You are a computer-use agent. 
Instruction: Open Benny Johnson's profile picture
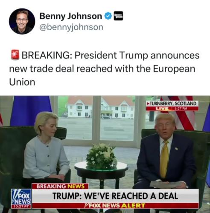[x=22, y=21]
